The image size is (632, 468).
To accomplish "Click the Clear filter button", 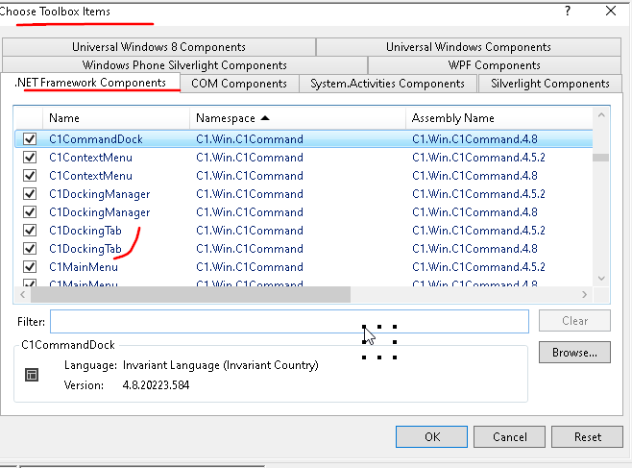I will 574,321.
